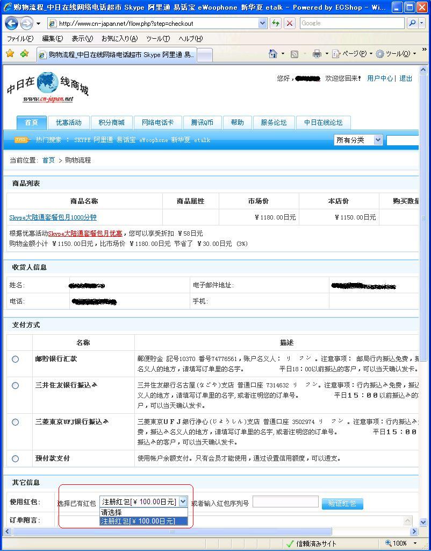Open the ページ(P) toolbar menu

(x=352, y=54)
